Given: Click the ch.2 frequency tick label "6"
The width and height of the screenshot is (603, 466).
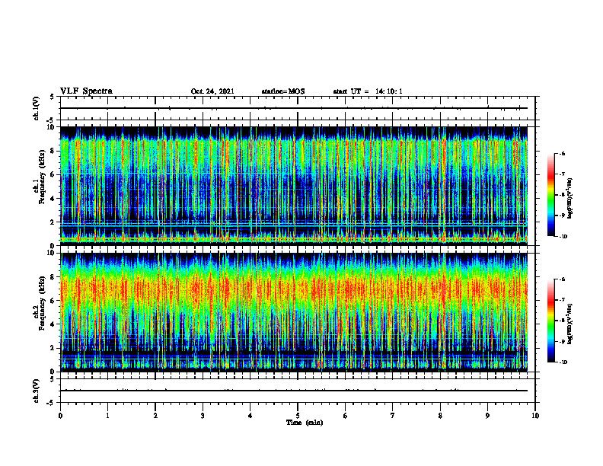Looking at the screenshot, I should pos(53,301).
